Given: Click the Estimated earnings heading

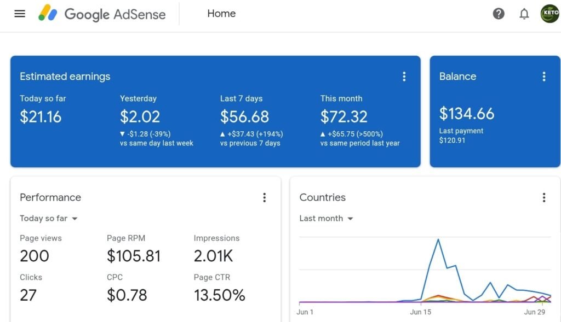Looking at the screenshot, I should click(65, 77).
